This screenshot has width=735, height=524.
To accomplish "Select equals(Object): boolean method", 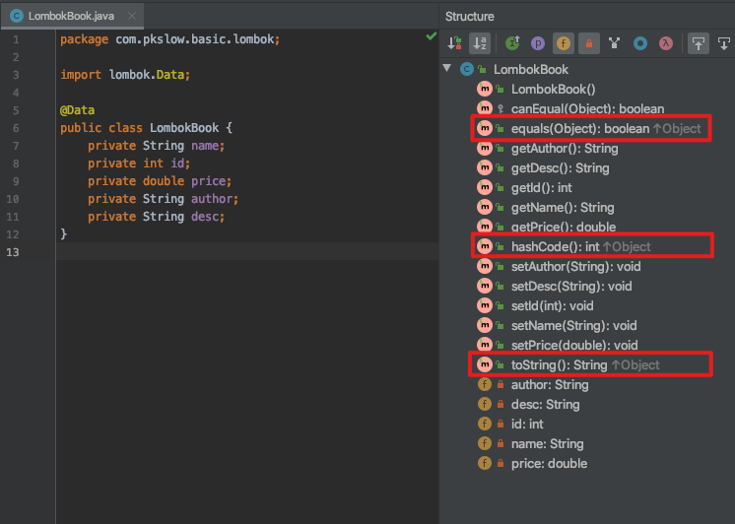I will coord(580,128).
